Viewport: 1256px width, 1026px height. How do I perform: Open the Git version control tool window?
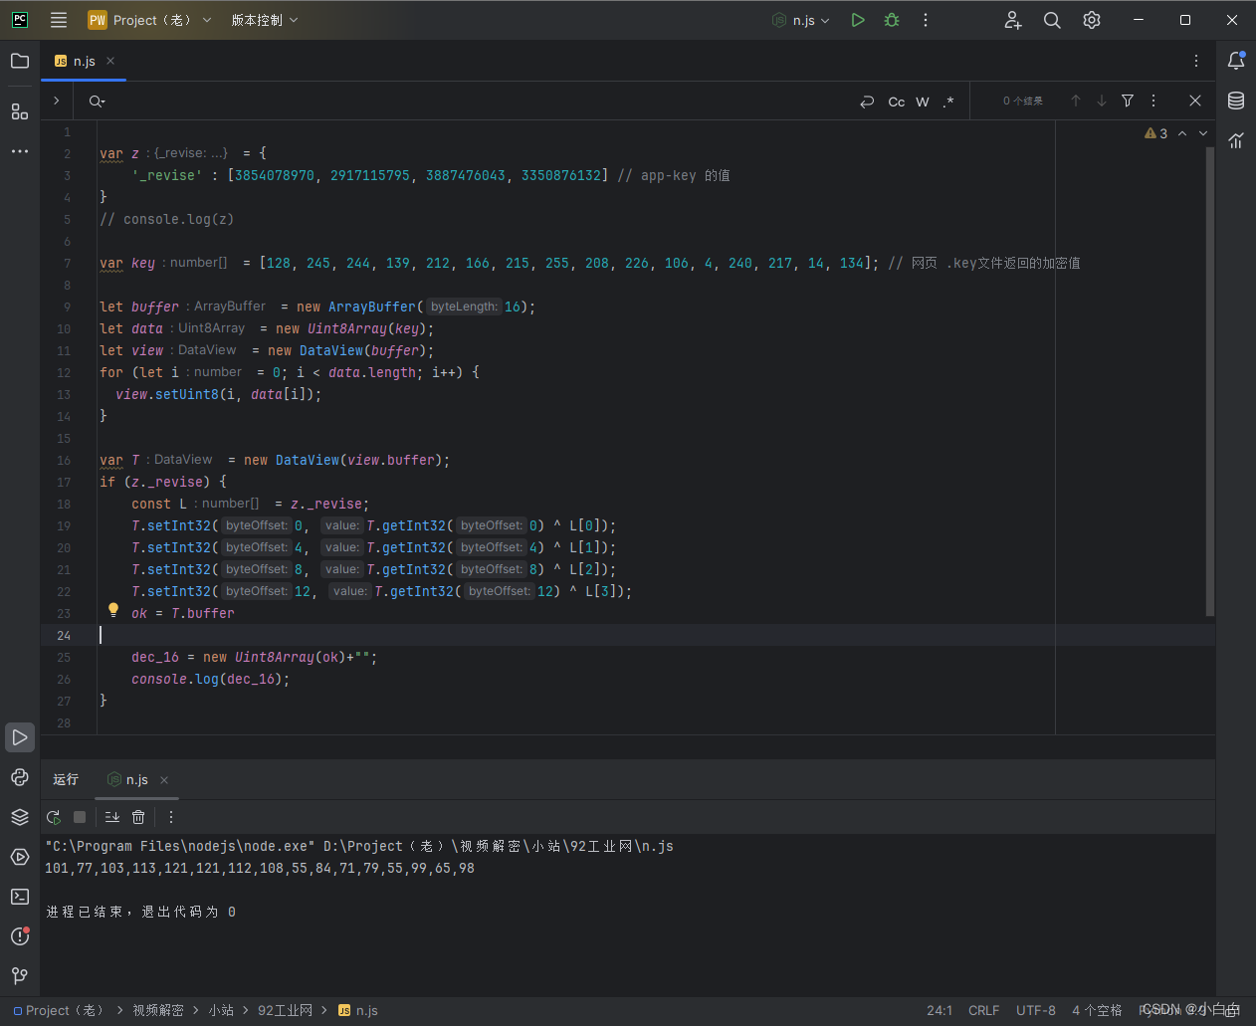coord(20,976)
